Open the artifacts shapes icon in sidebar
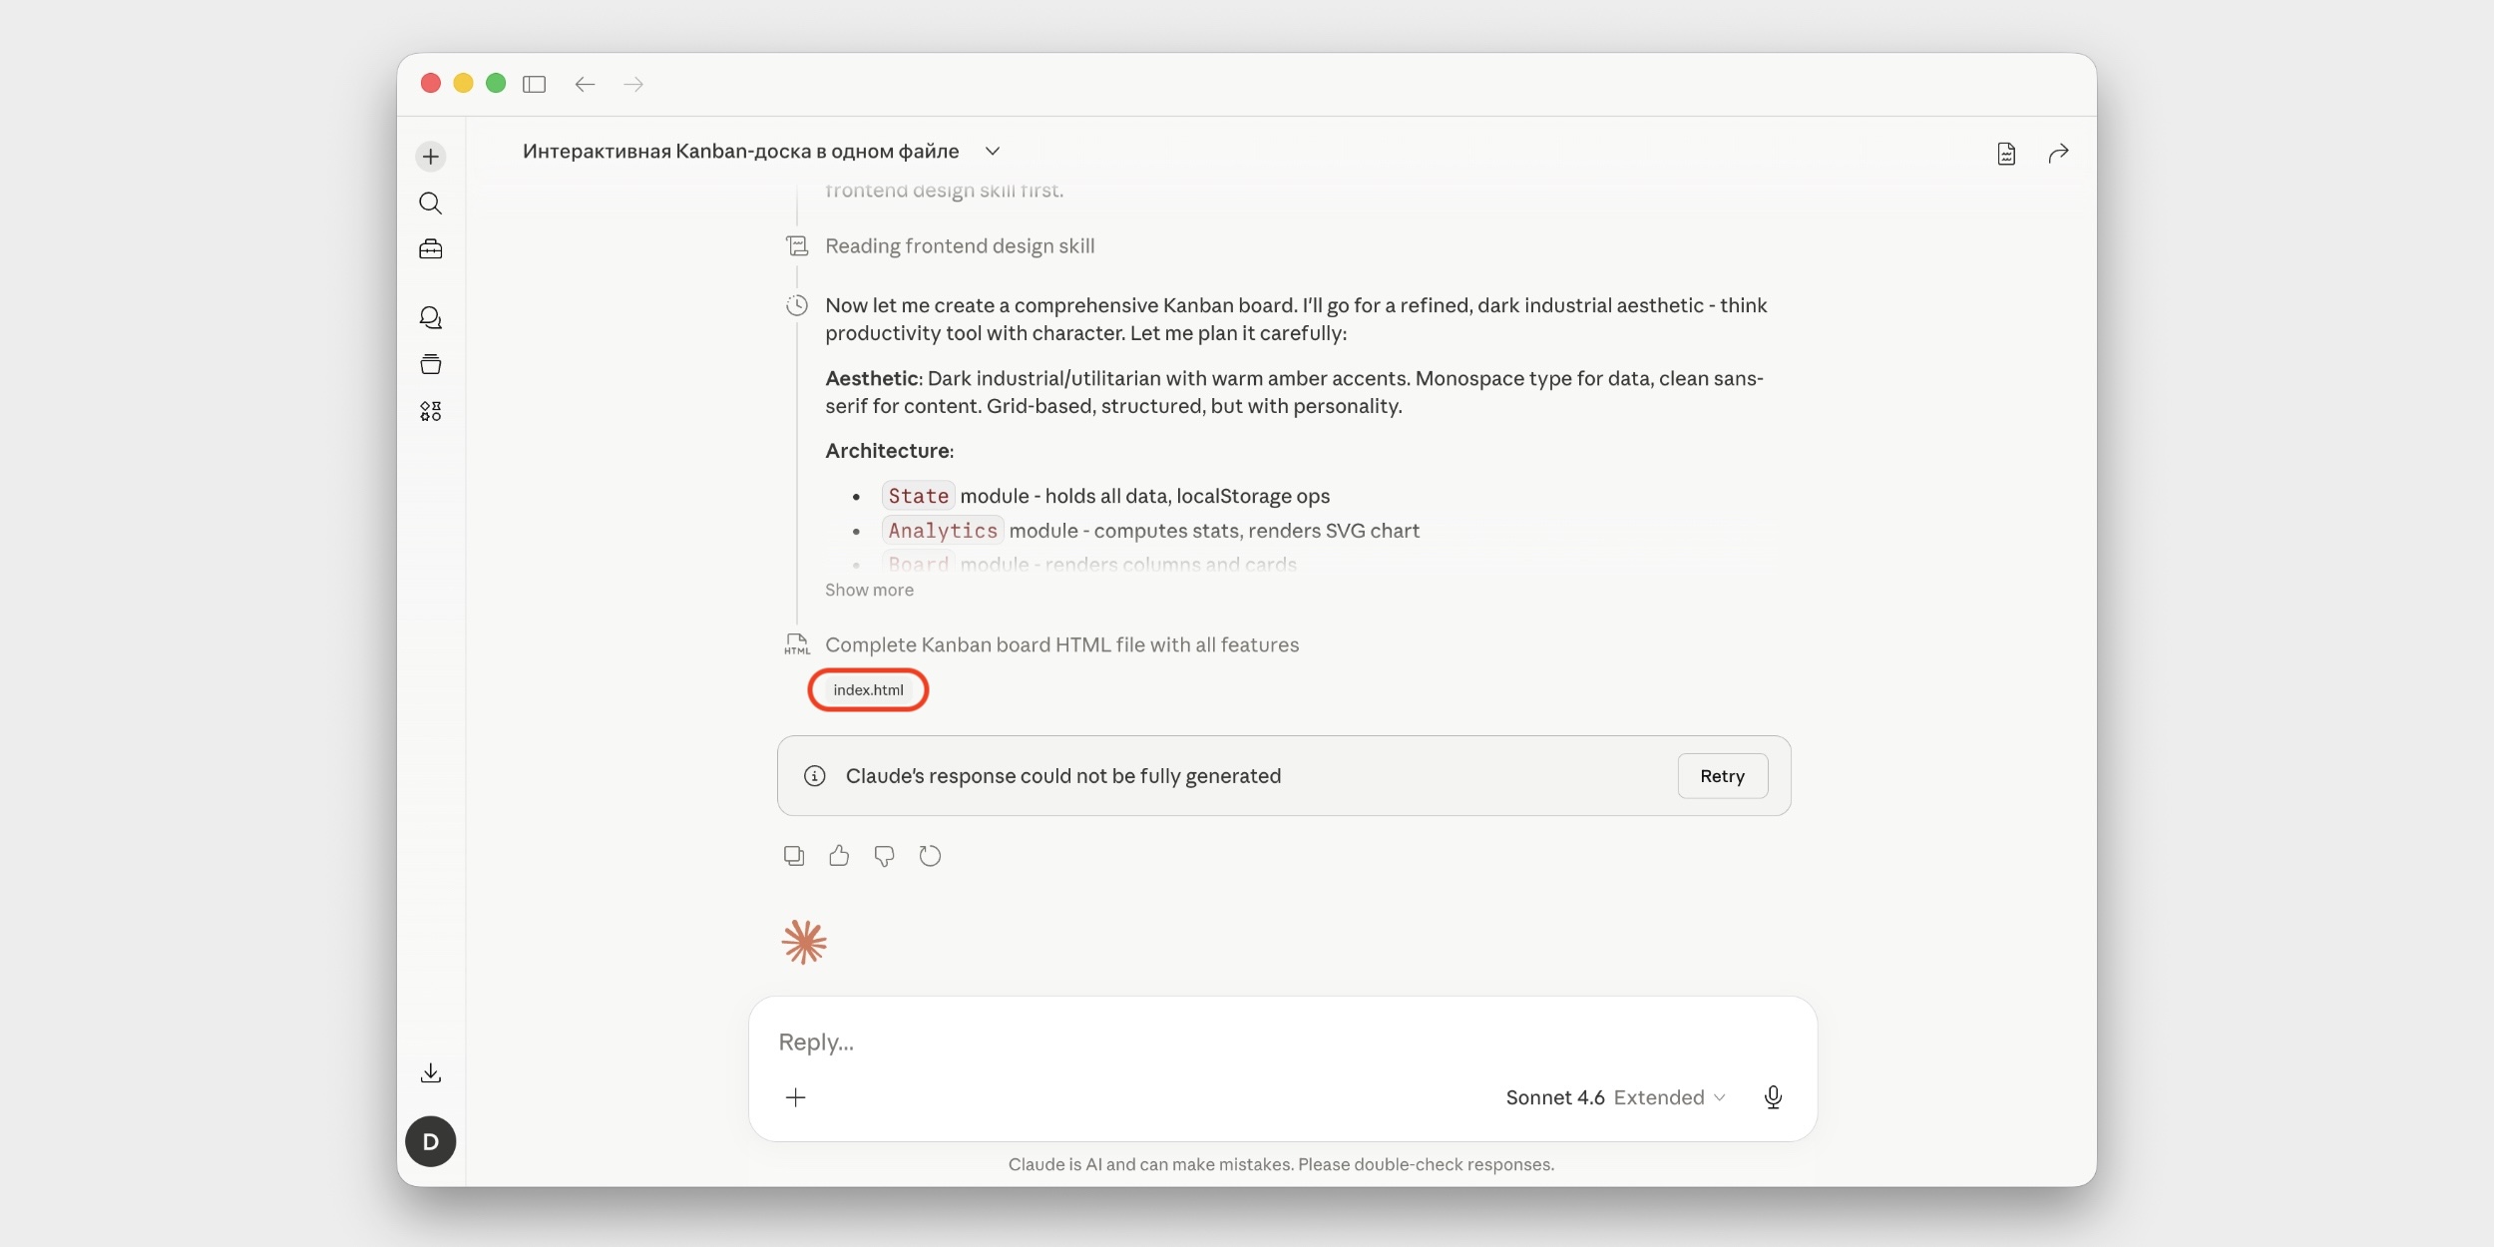The image size is (2494, 1247). click(430, 411)
